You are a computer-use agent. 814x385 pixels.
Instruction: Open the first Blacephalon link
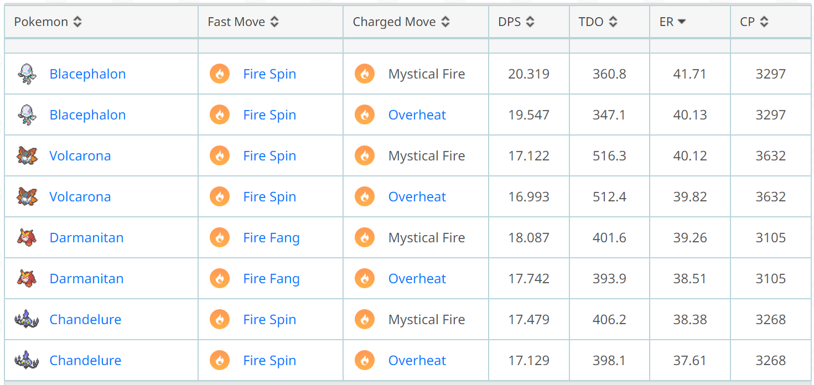[x=87, y=74]
